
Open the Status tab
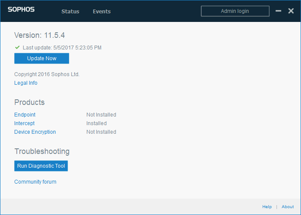pos(70,12)
